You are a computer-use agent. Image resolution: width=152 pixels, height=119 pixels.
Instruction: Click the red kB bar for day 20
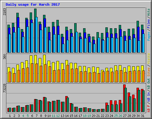[93, 111]
